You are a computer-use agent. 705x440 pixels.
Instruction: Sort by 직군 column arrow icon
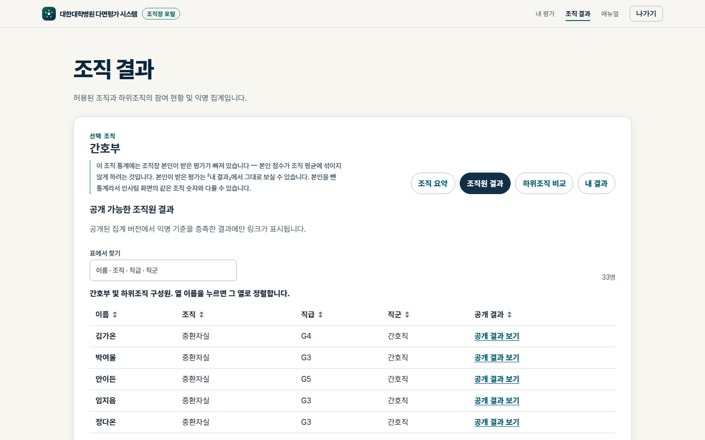(x=407, y=315)
